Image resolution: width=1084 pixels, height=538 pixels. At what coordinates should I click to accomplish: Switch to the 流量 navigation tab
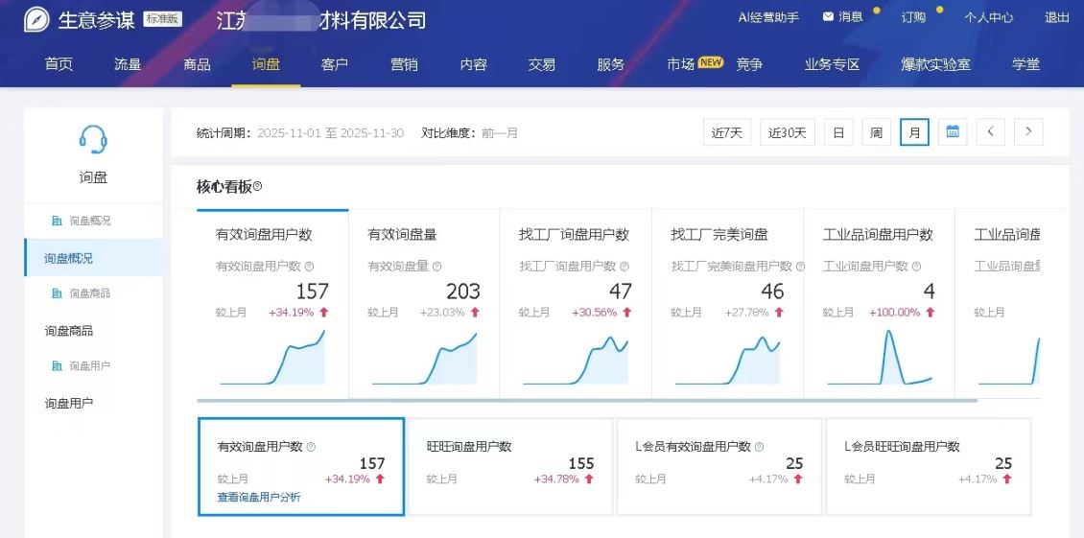(x=128, y=65)
